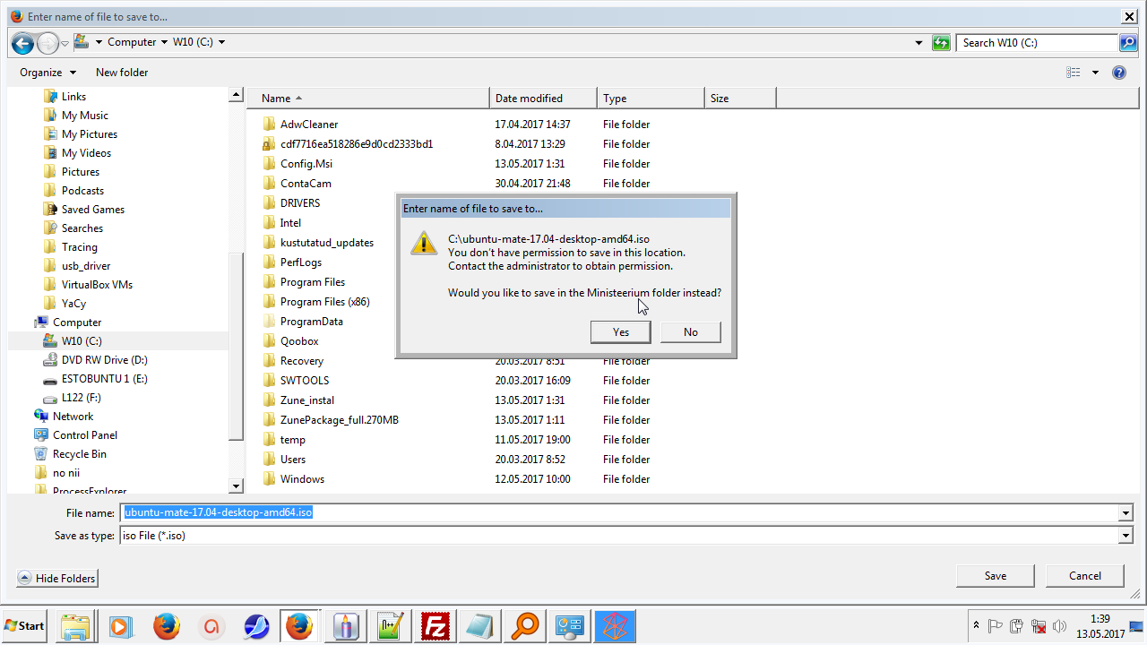The height and width of the screenshot is (645, 1147).
Task: Sort by the Date modified column header
Action: tap(544, 99)
